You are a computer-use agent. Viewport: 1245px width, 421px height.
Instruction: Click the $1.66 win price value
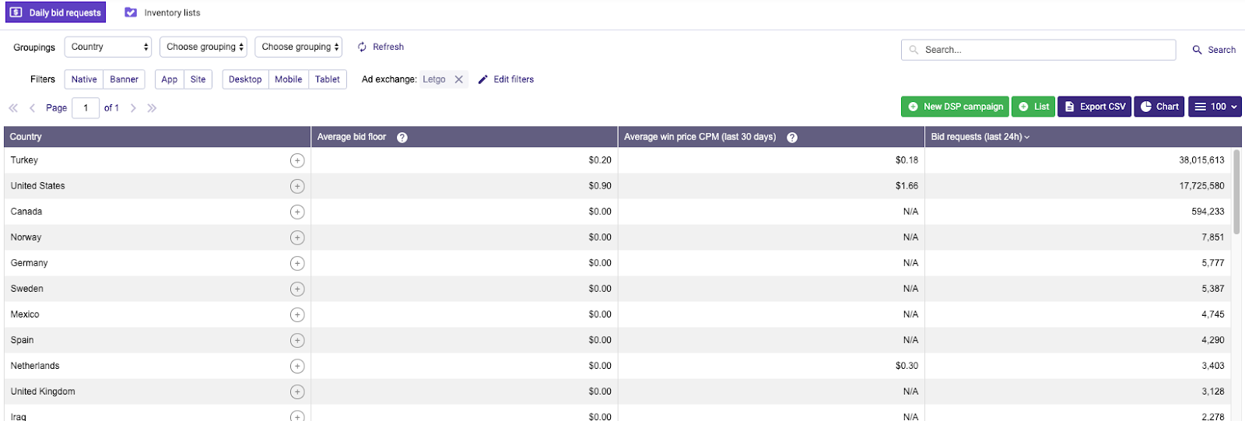(907, 186)
